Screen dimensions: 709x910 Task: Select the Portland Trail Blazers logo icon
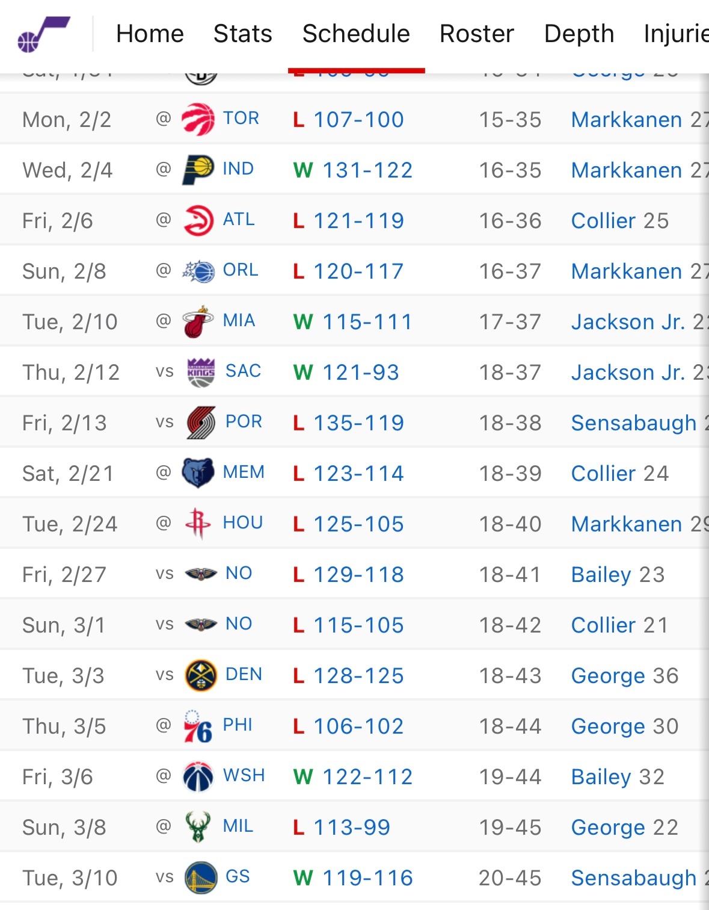[201, 422]
